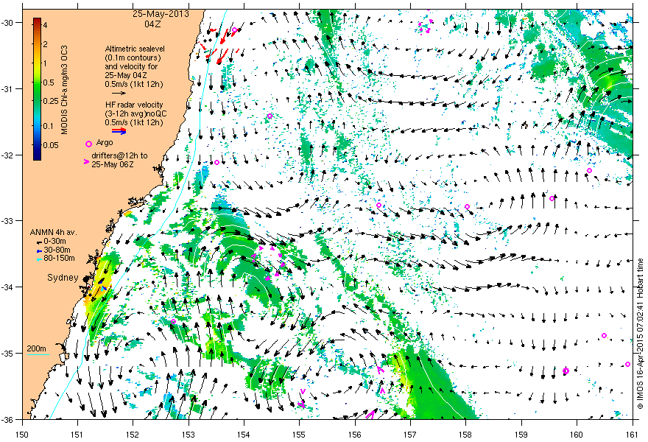
Task: Click the IMOS copyright timestamp on right edge
Action: [x=641, y=335]
